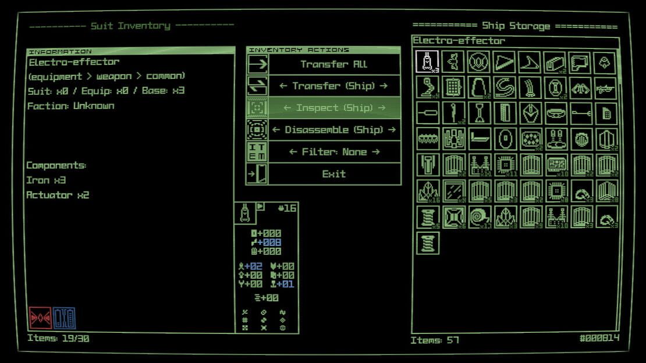The width and height of the screenshot is (646, 363).
Task: Click the red equipped item slot
Action: point(40,318)
